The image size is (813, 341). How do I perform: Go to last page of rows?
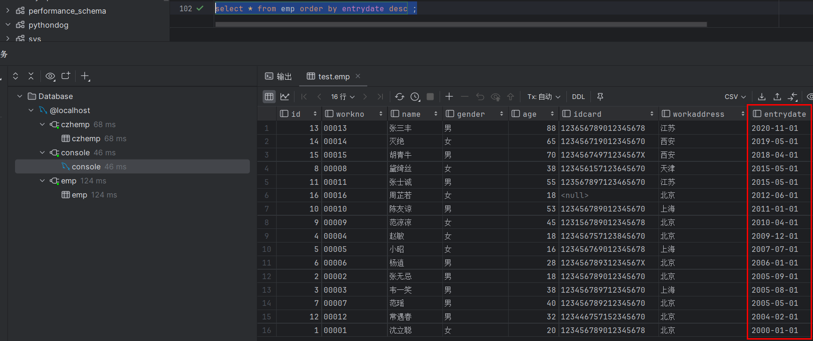[380, 97]
